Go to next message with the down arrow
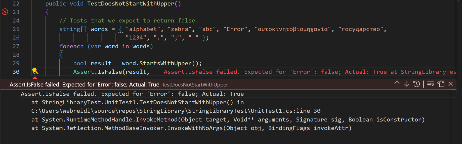The image size is (462, 144). pyautogui.click(x=407, y=84)
